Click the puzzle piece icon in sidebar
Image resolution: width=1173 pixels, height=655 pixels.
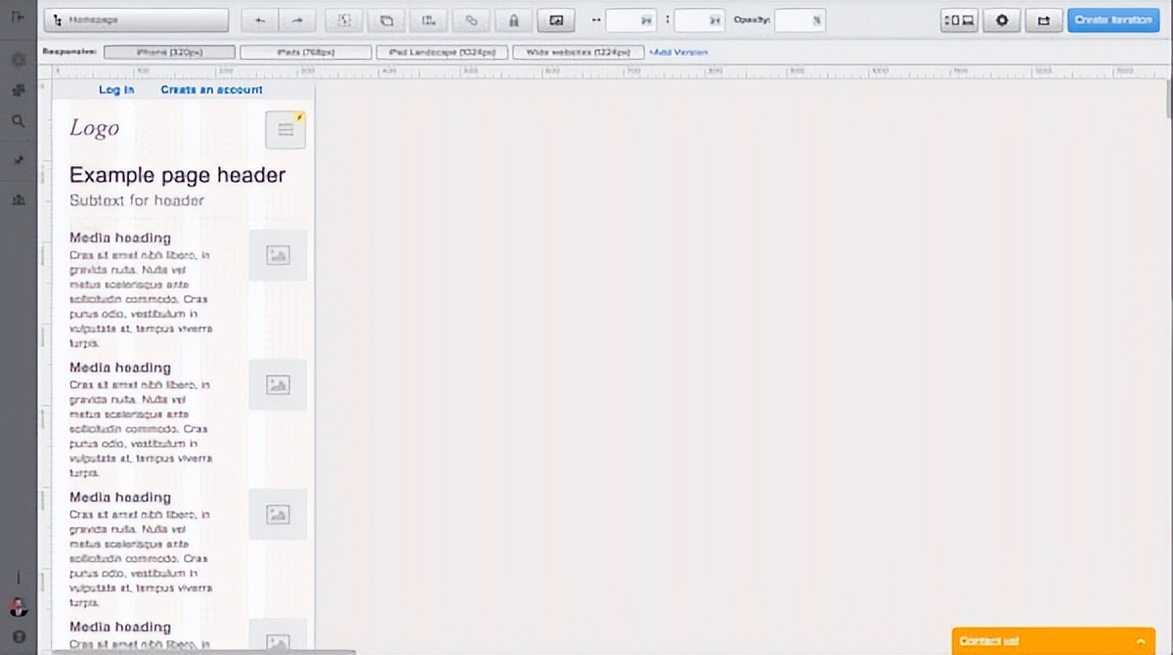[x=19, y=90]
